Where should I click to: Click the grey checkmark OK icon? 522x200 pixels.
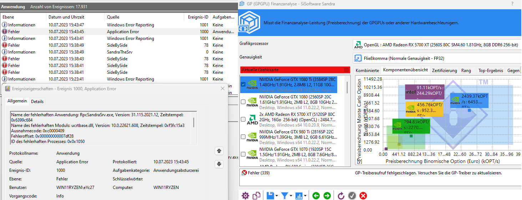352,195
